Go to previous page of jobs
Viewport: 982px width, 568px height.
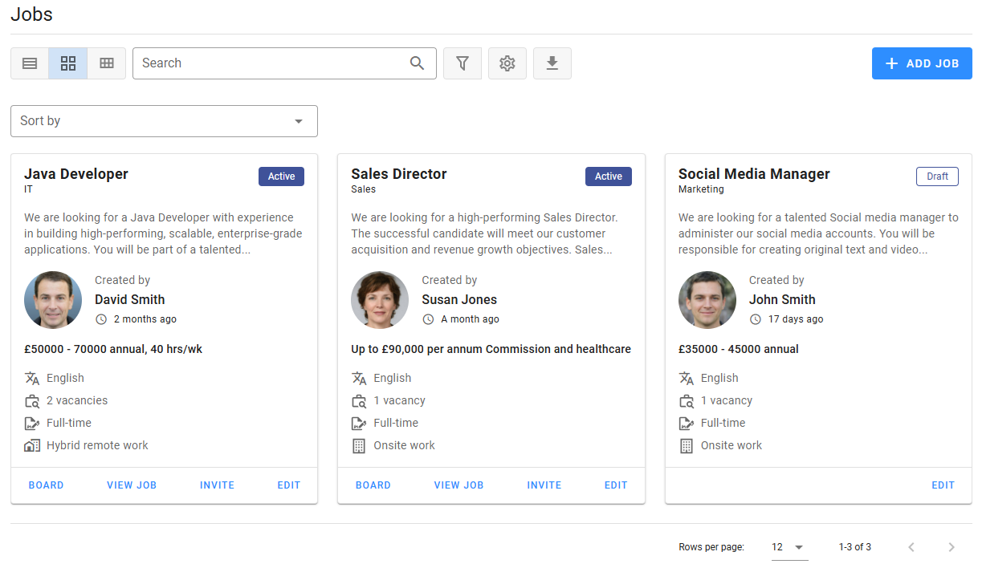click(x=911, y=547)
